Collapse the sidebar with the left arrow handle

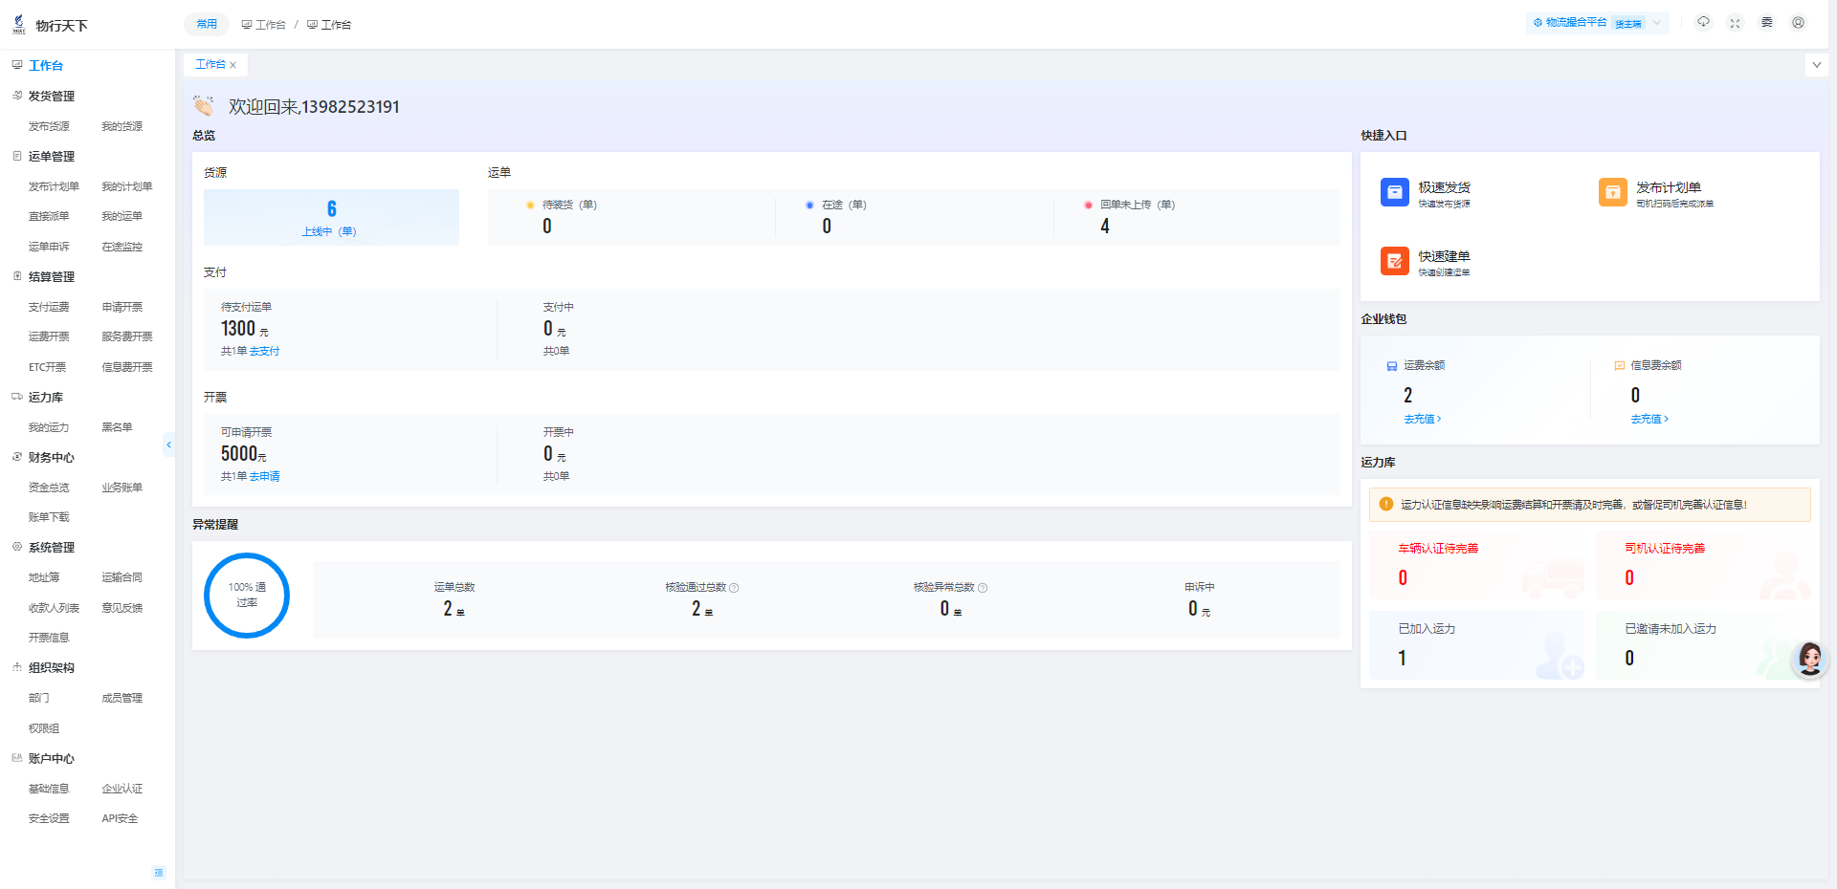click(169, 444)
